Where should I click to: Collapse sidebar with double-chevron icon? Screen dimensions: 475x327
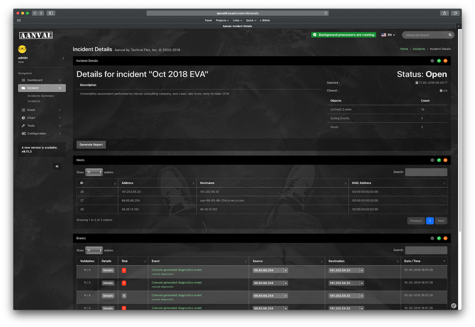coord(57,166)
